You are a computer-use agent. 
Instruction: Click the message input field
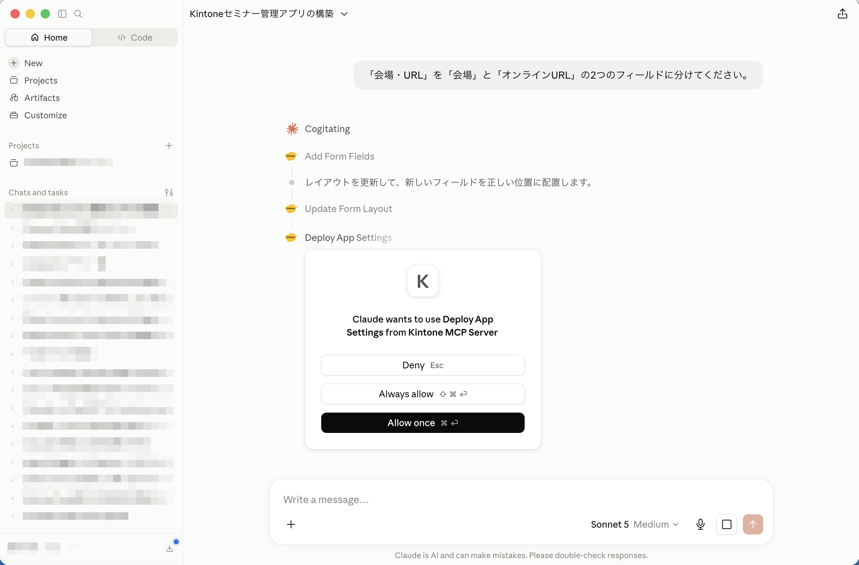(x=521, y=500)
